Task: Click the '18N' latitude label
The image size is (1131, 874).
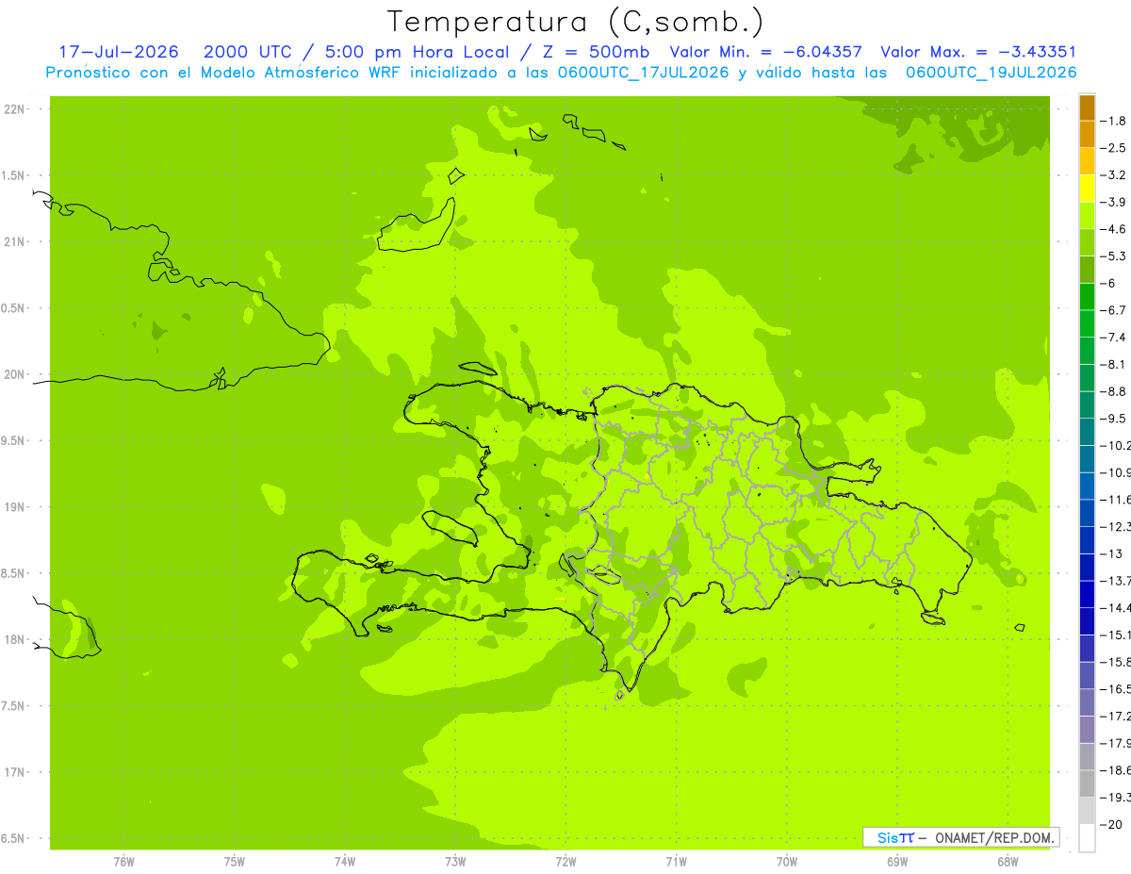Action: click(x=13, y=639)
